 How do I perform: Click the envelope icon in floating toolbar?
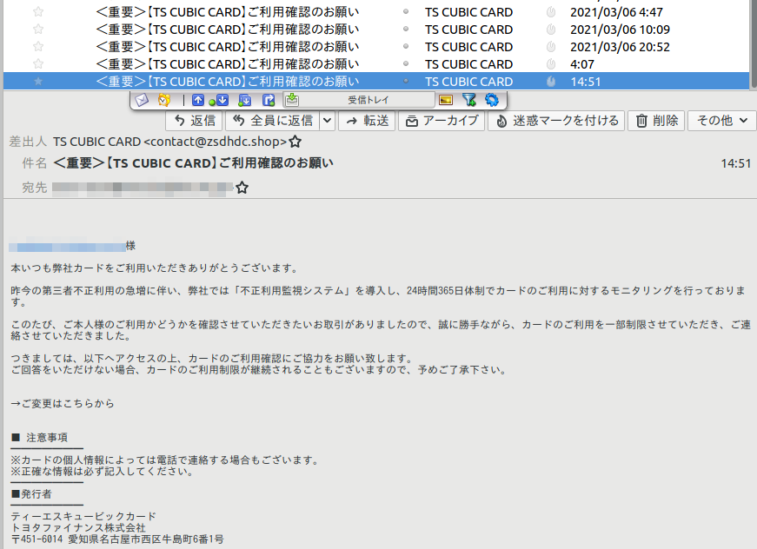pyautogui.click(x=142, y=100)
